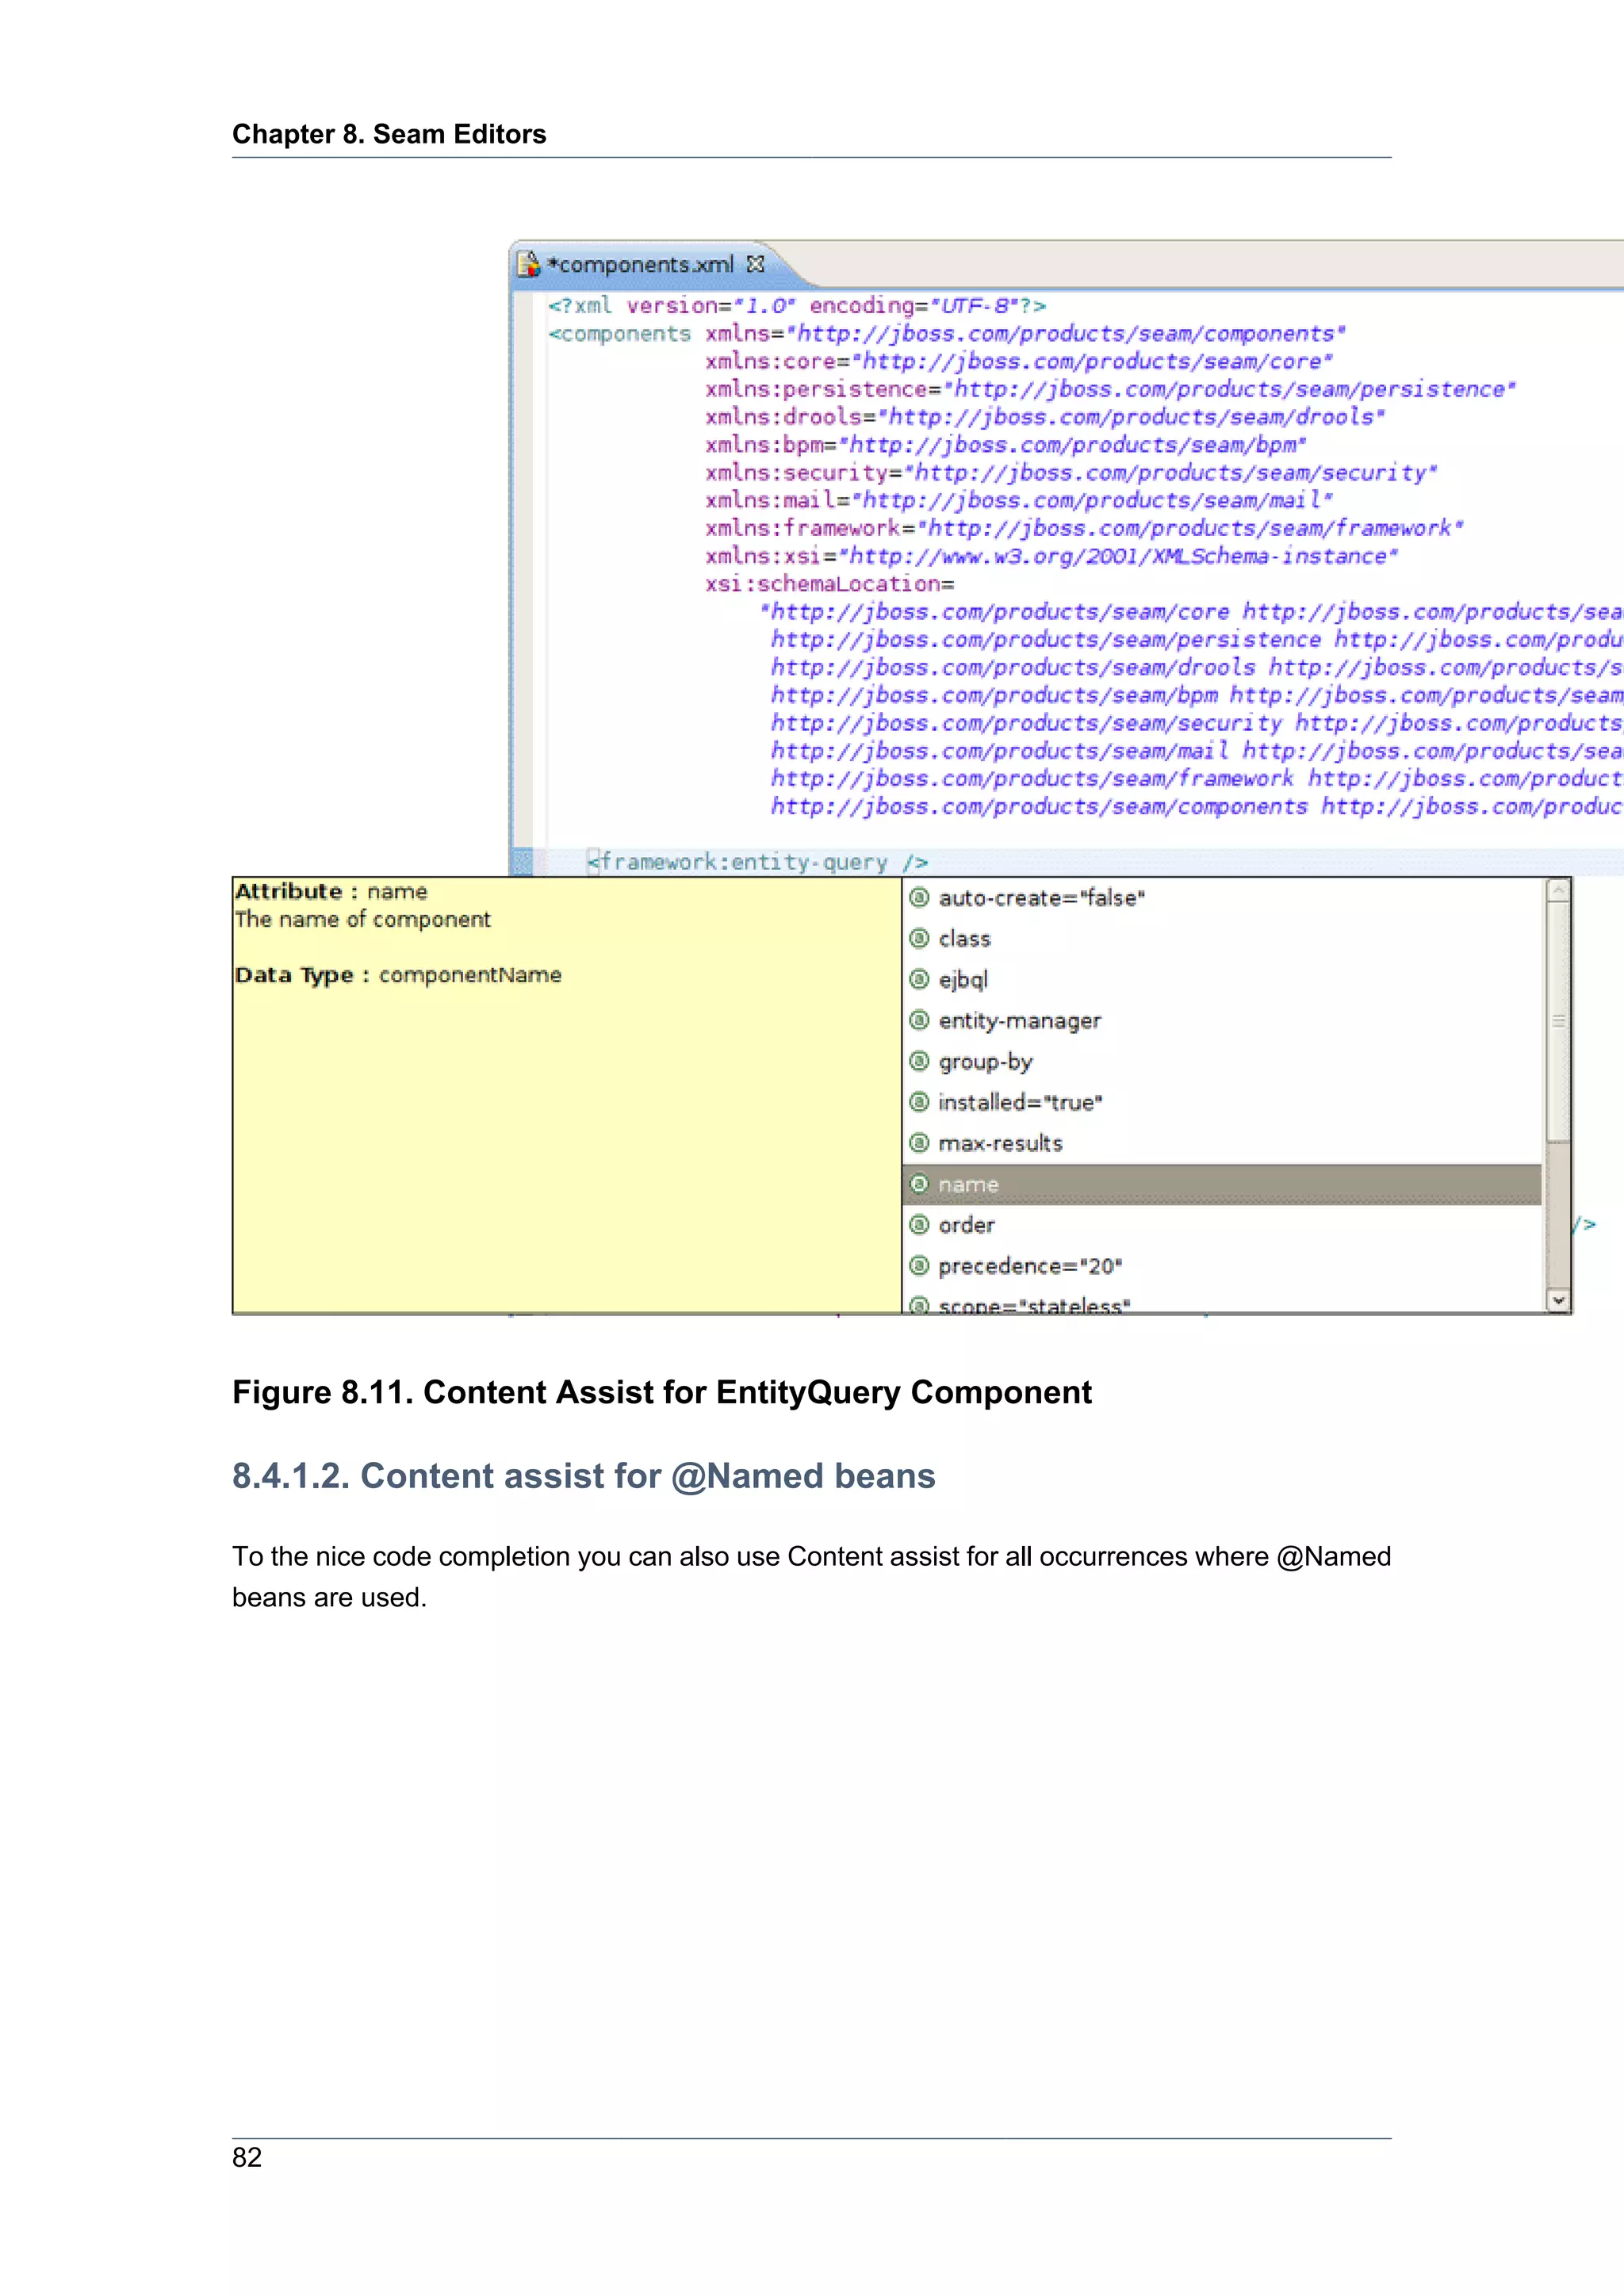Click attribute icon beside group-by
The image size is (1624, 2296).
point(919,1061)
